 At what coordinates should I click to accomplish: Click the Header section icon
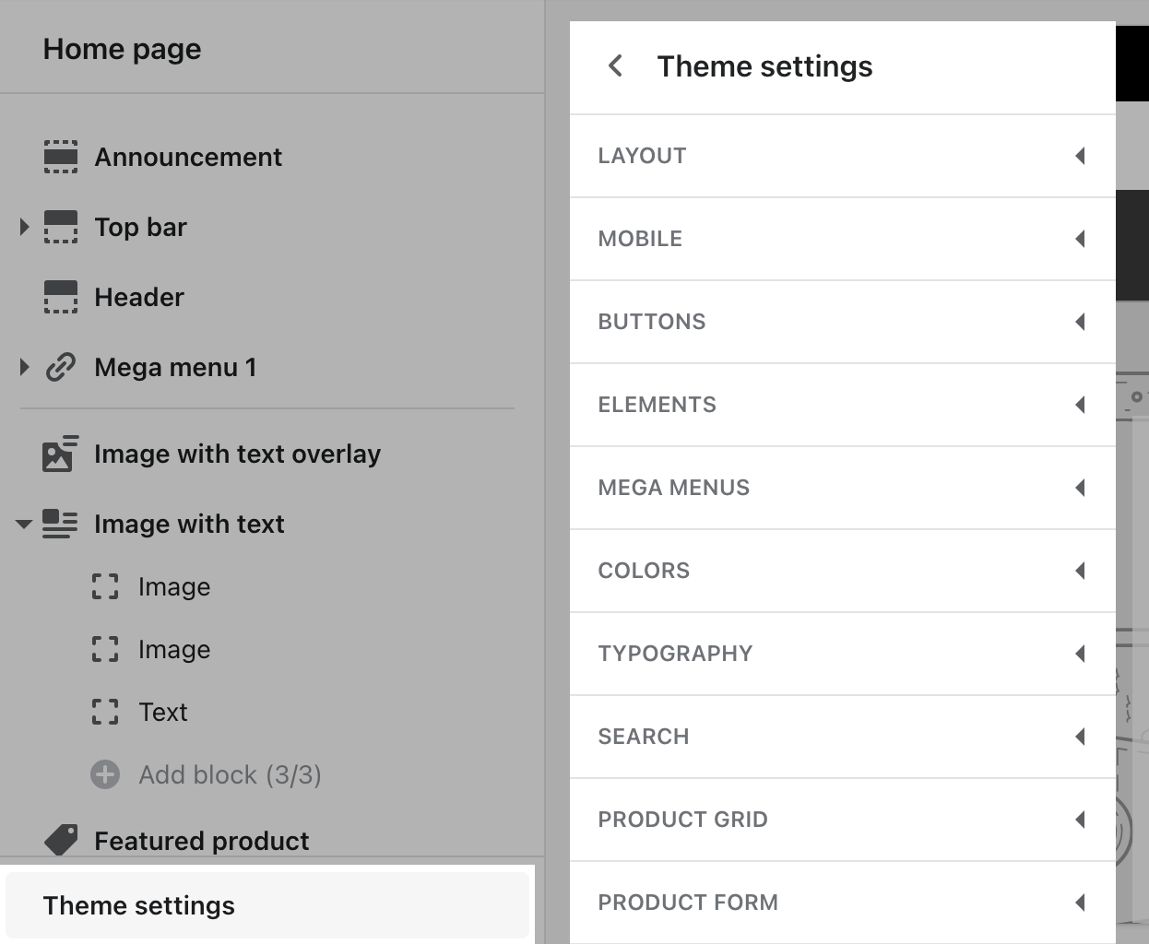[x=61, y=297]
